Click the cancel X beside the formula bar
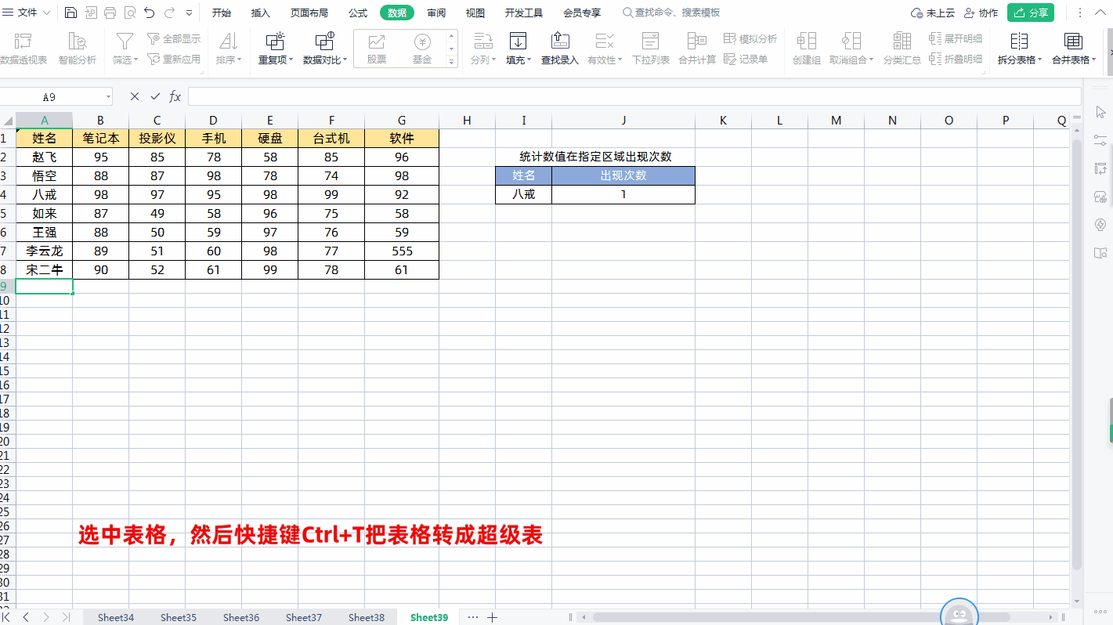This screenshot has width=1113, height=625. [x=135, y=96]
